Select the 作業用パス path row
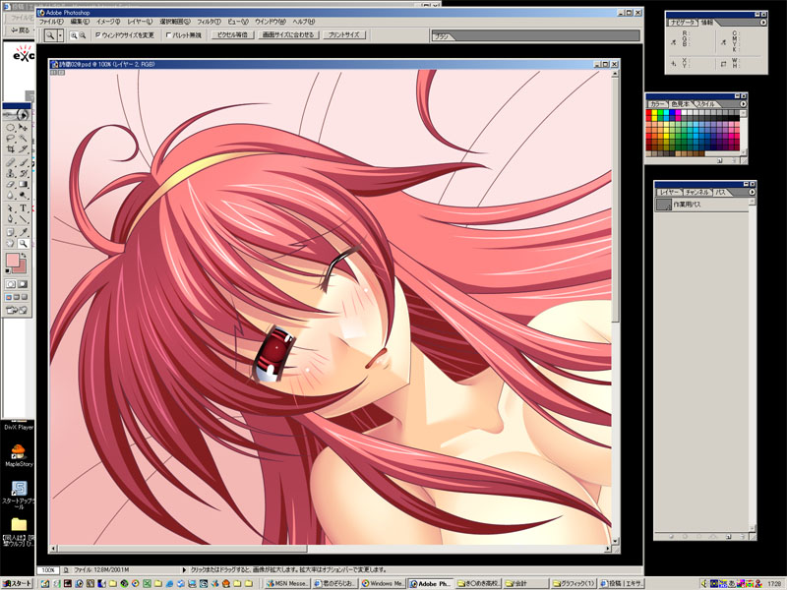787x590 pixels. click(701, 205)
